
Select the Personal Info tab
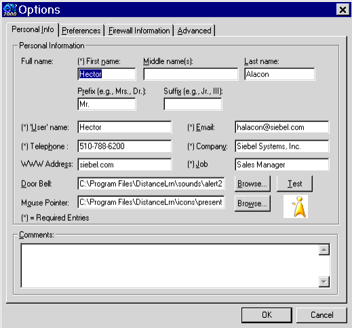(33, 29)
